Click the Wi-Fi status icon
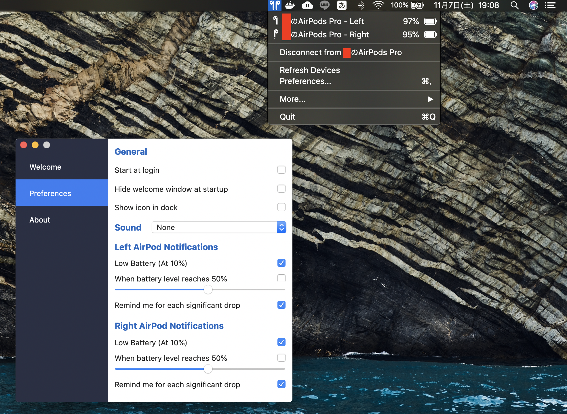Image resolution: width=567 pixels, height=414 pixels. tap(378, 5)
